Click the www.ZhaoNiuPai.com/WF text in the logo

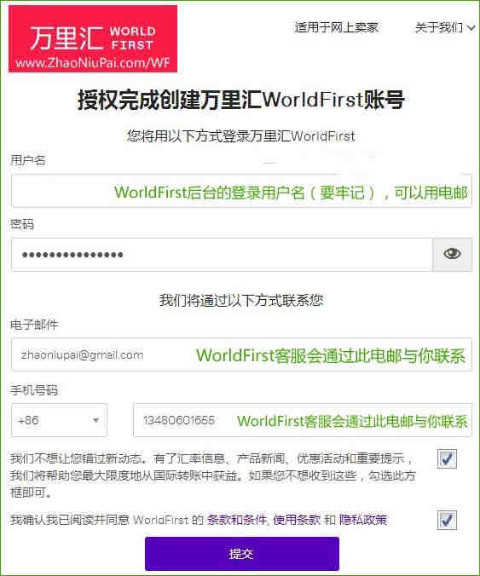pos(93,63)
